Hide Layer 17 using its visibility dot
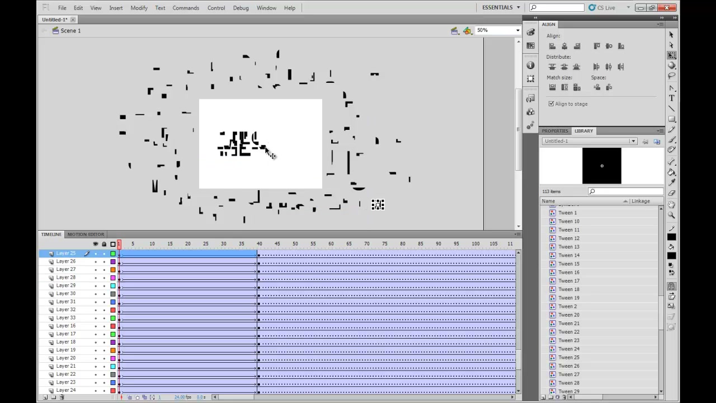 (95, 334)
